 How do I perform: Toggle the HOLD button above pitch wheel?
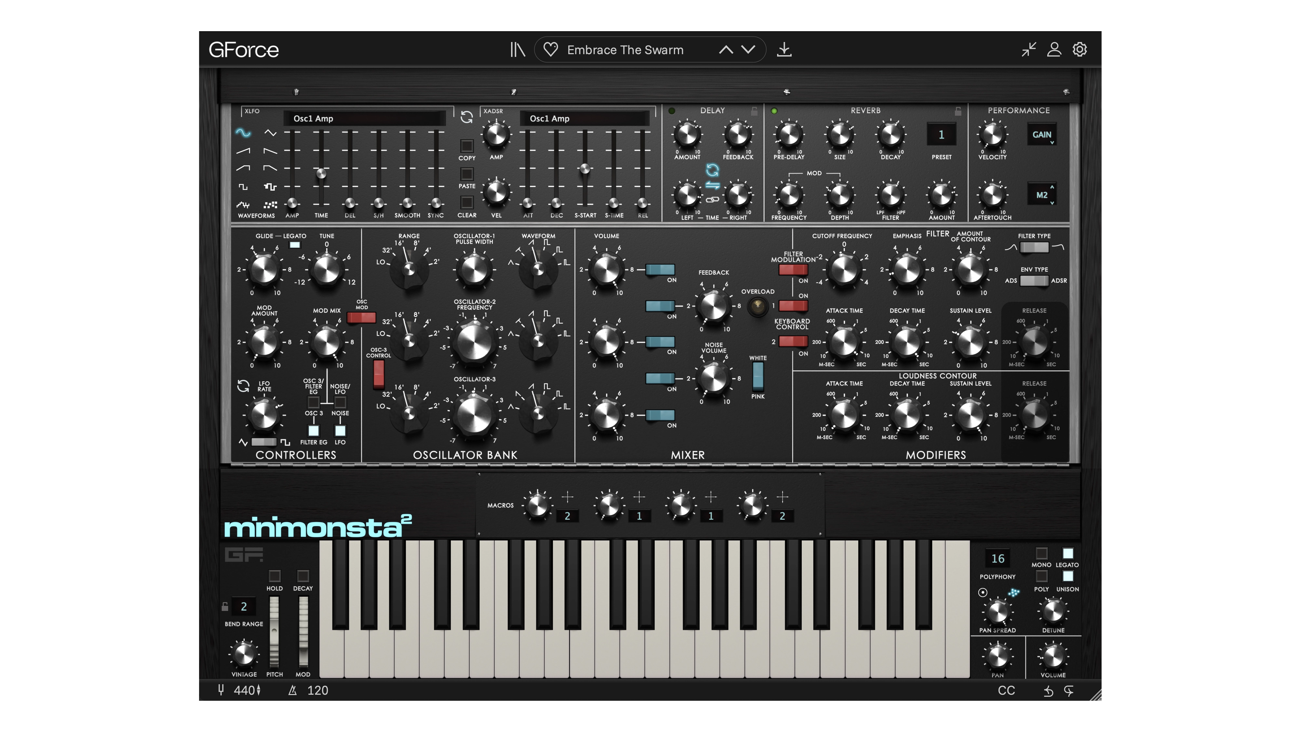tap(274, 576)
